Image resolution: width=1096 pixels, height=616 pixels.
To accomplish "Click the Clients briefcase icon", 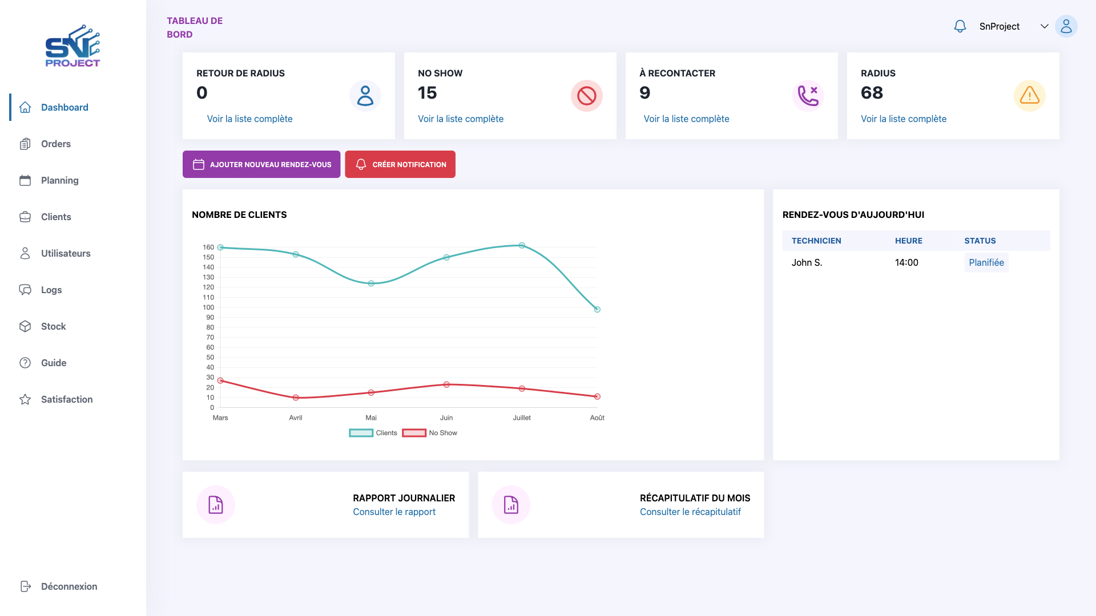I will [x=25, y=217].
